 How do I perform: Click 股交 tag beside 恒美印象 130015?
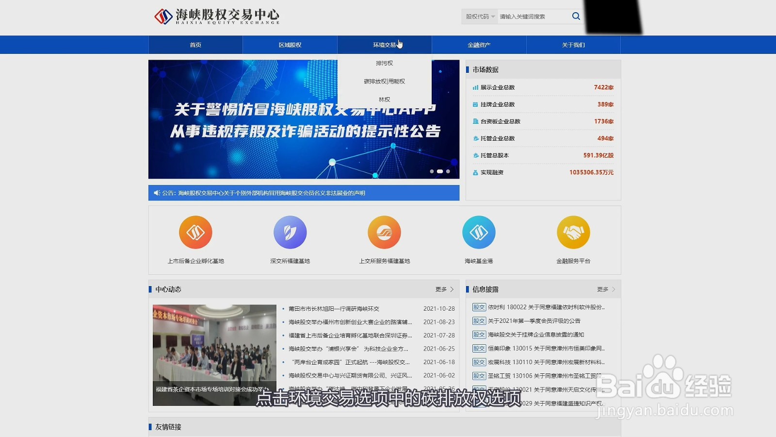coord(479,349)
